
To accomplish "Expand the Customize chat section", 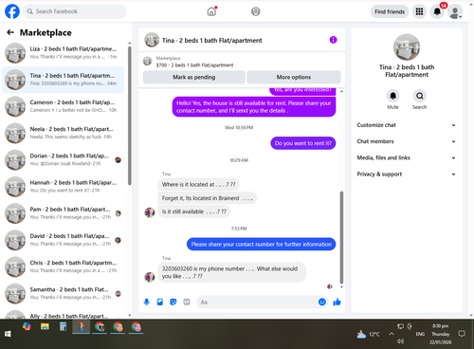I will [407, 125].
